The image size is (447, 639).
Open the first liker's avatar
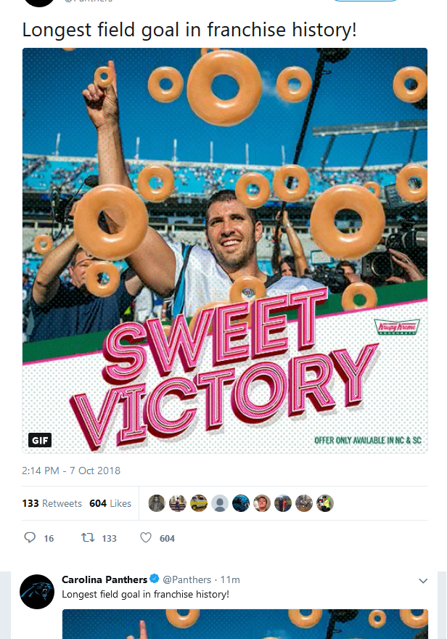tap(156, 503)
